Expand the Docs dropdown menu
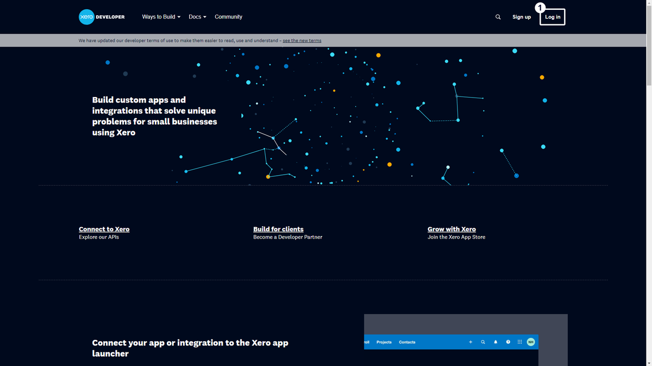 pyautogui.click(x=197, y=17)
